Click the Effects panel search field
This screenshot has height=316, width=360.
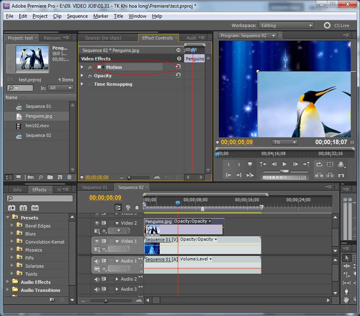click(40, 198)
